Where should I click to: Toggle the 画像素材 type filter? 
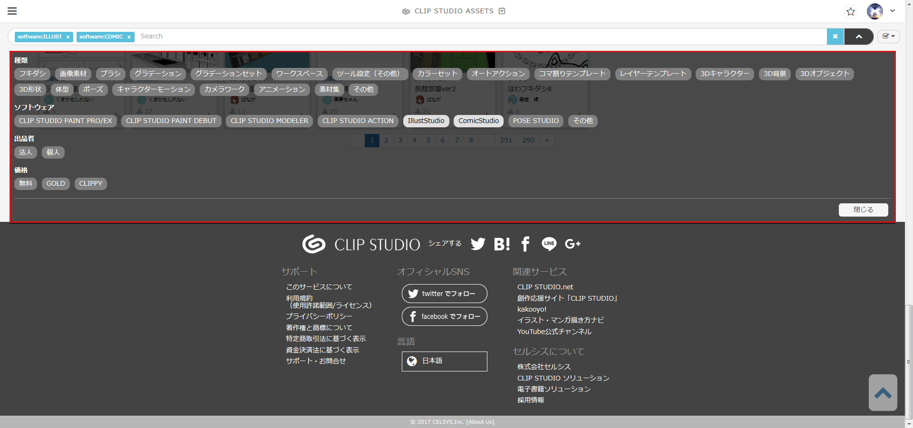point(73,74)
